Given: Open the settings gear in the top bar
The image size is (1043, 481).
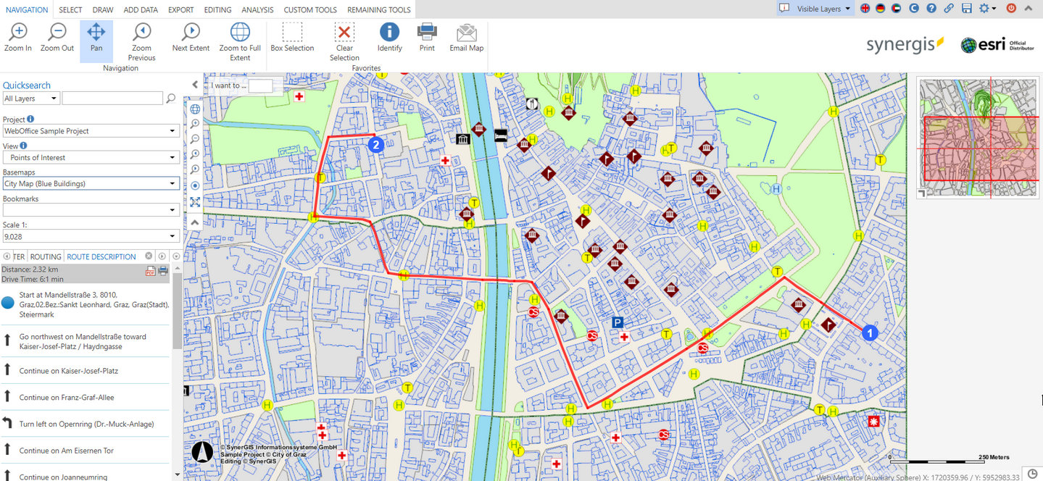Looking at the screenshot, I should (x=982, y=8).
